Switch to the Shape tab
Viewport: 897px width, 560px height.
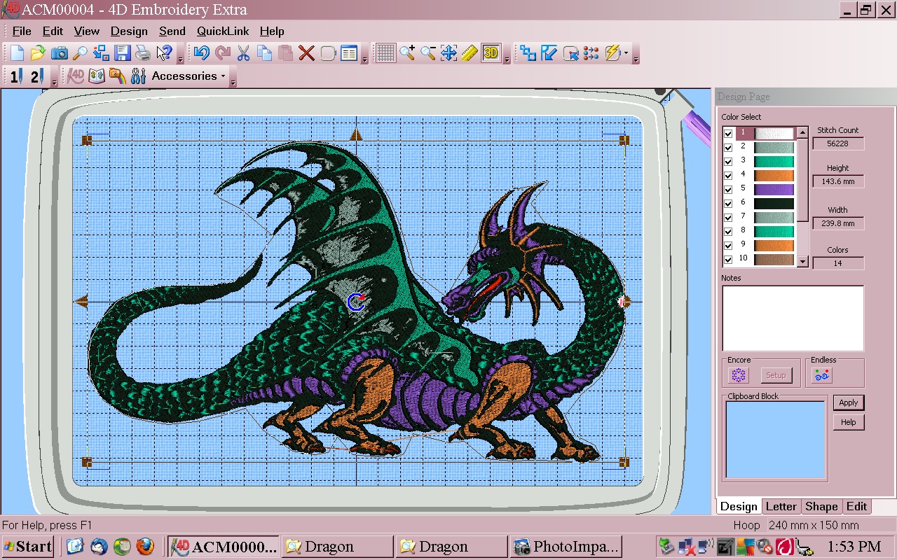821,506
